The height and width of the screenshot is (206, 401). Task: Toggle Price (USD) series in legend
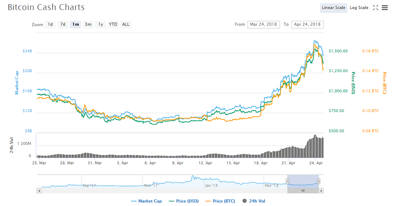184,201
